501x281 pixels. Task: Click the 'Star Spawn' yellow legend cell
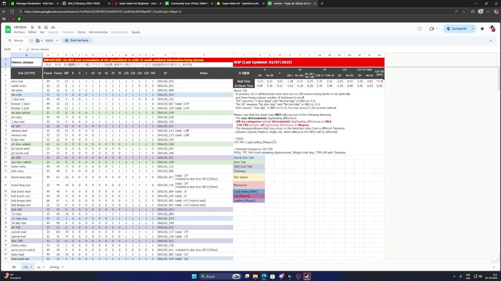pyautogui.click(x=249, y=177)
